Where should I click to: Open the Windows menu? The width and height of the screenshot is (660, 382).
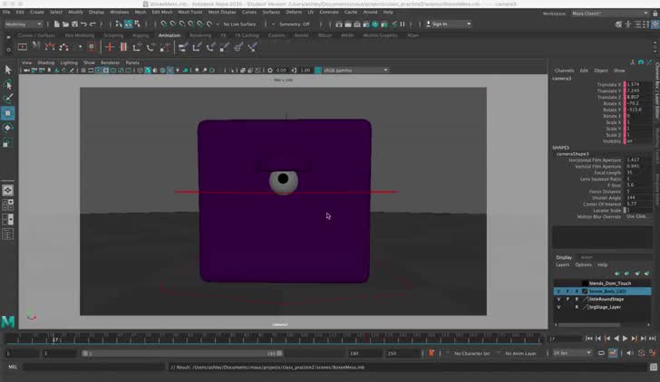[120, 12]
